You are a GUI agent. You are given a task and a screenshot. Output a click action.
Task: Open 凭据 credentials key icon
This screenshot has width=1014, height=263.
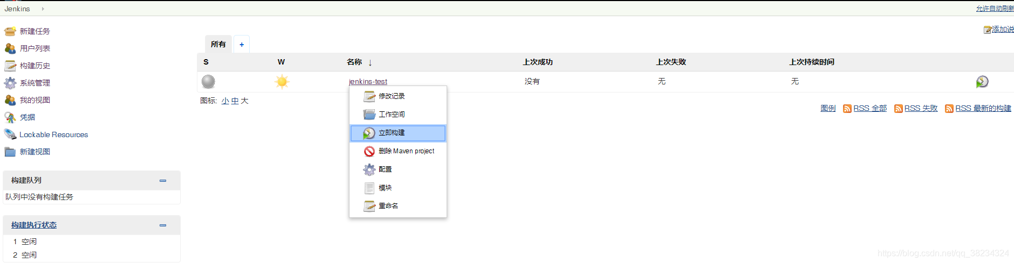click(x=10, y=117)
